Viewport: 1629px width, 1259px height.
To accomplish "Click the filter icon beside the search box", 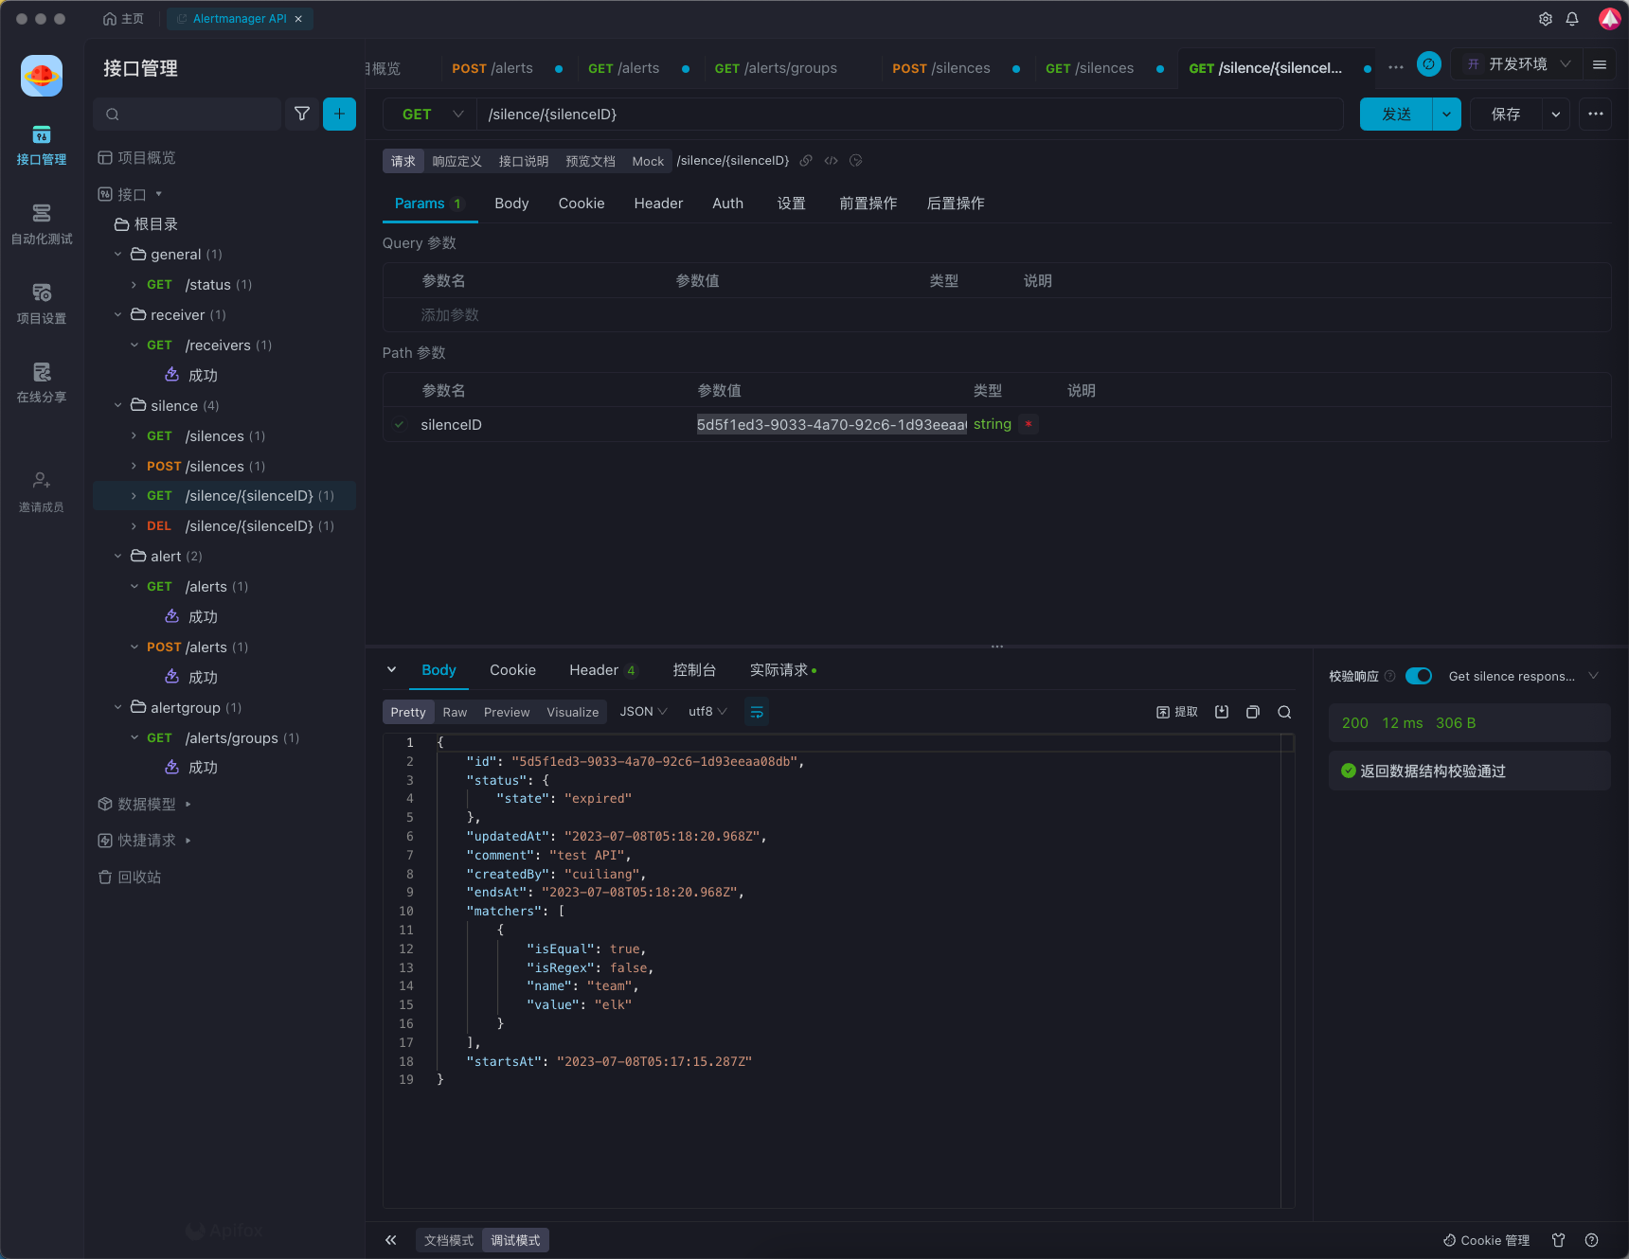I will 302,114.
